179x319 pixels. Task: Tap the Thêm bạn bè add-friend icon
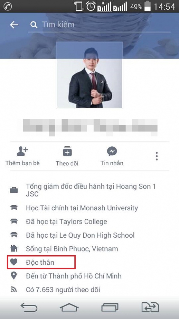coord(22,151)
